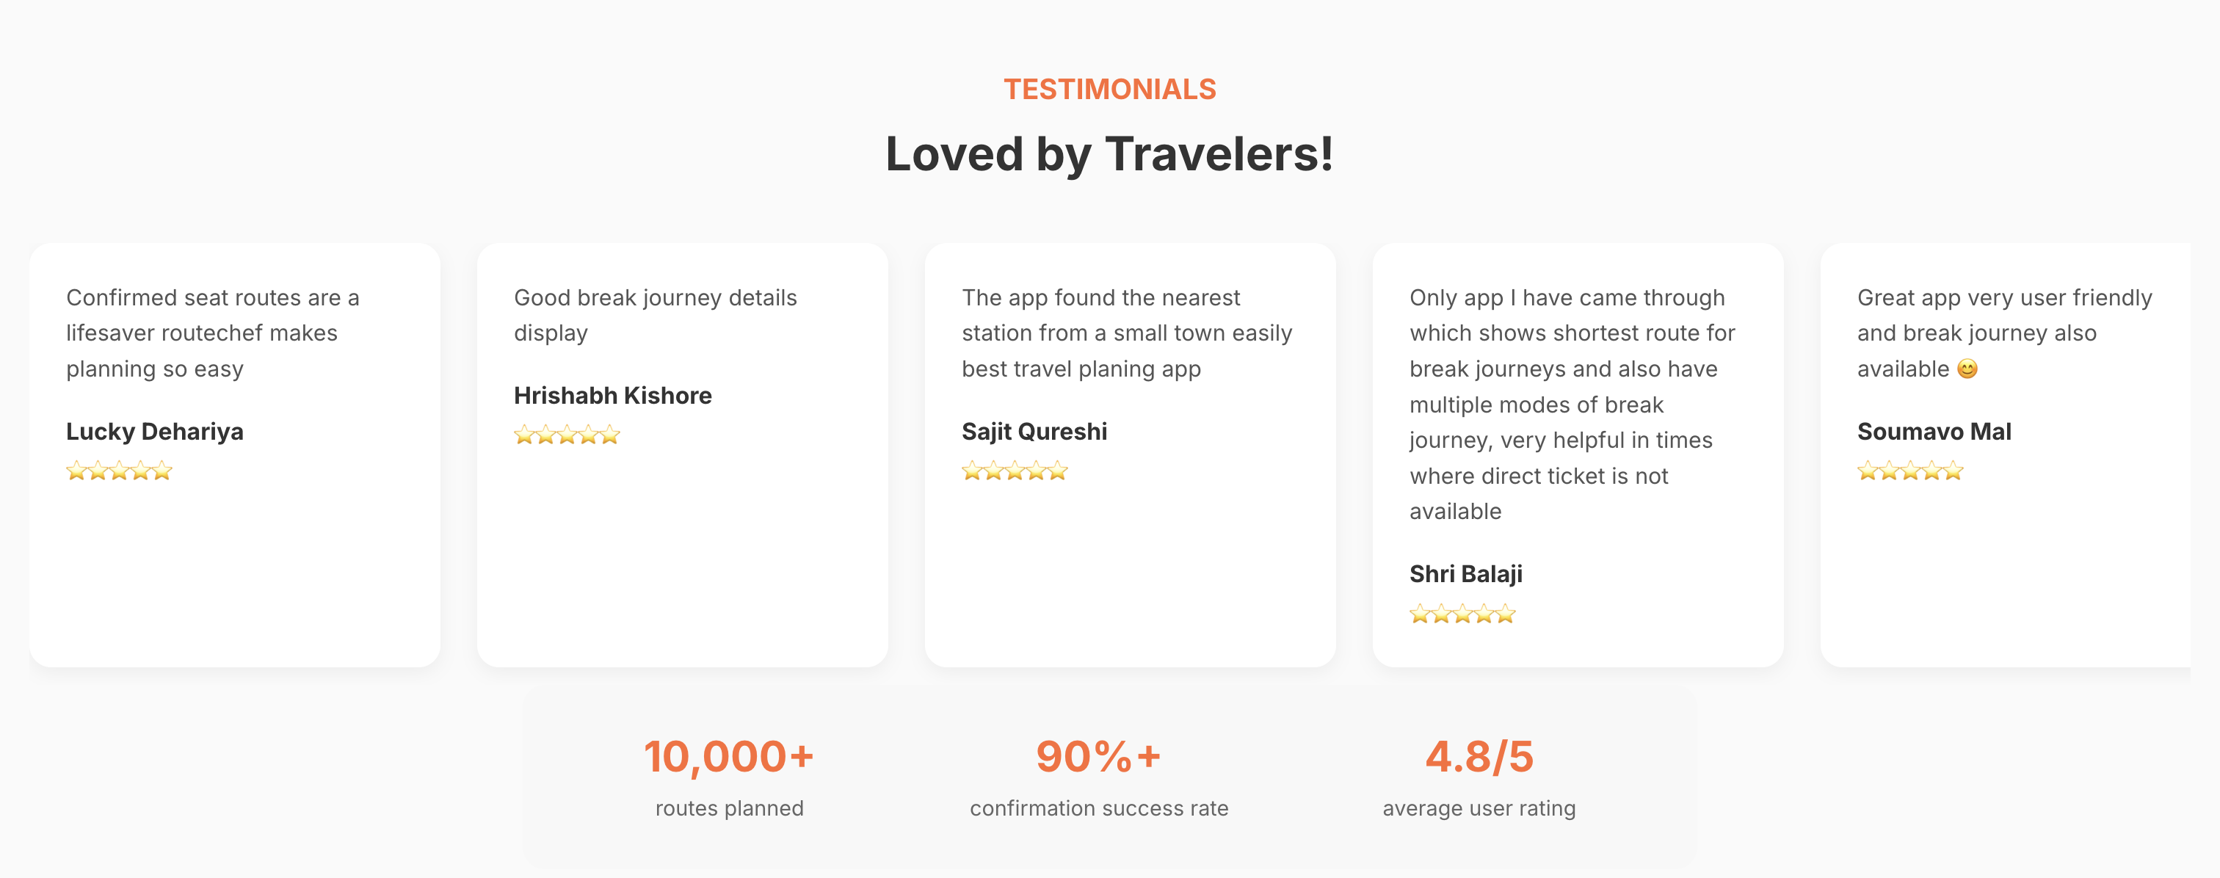Click Hrishabh Kishore's five-star rating
This screenshot has width=2220, height=878.
tap(567, 435)
